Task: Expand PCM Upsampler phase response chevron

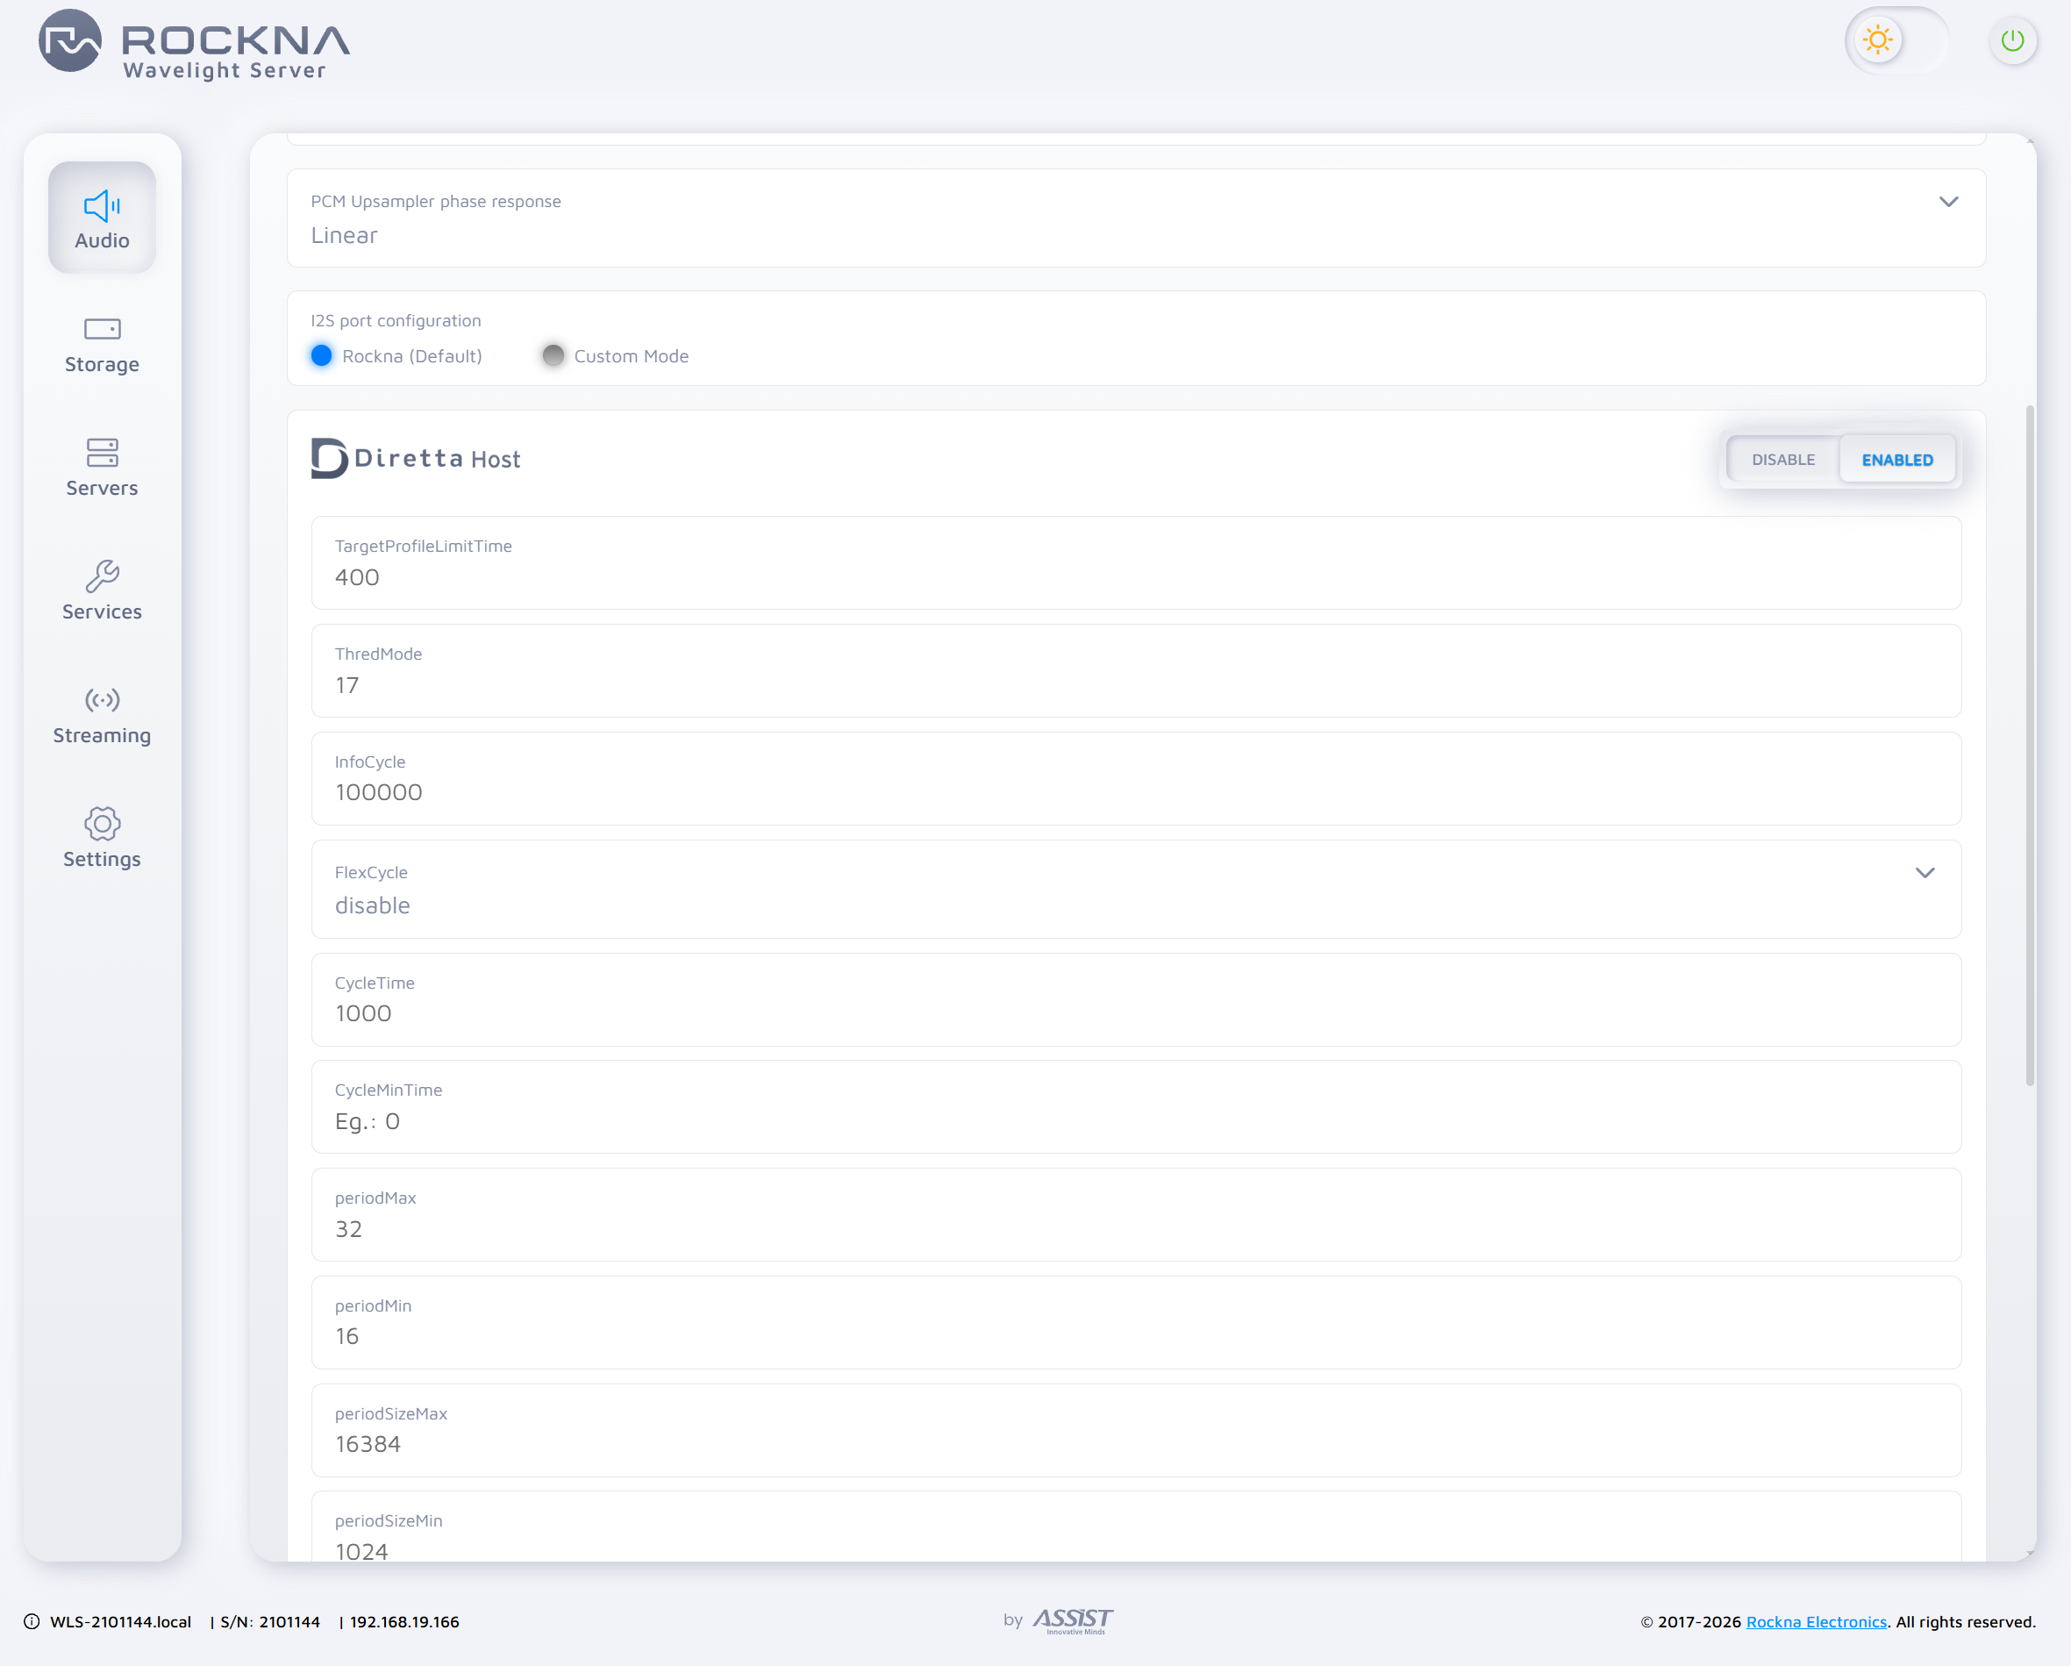Action: pos(1948,202)
